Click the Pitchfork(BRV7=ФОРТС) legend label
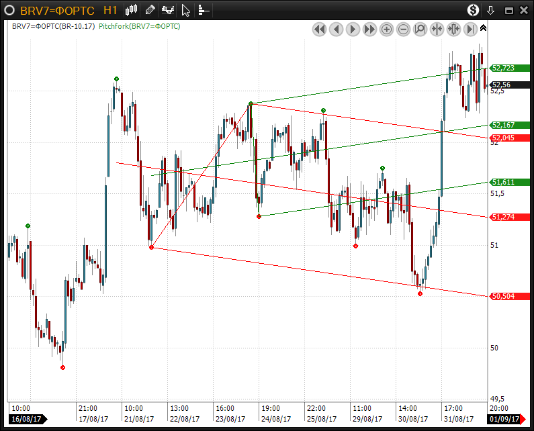The image size is (534, 431). coord(139,26)
